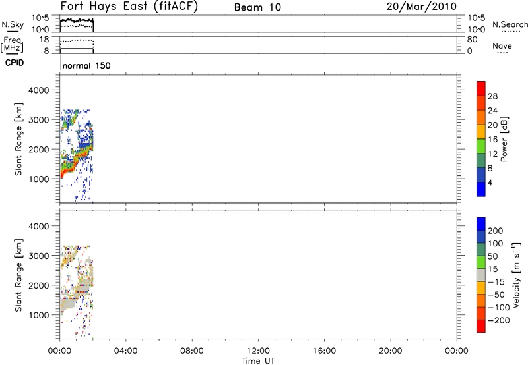Click '-200' on the Velocity color bar
Viewport: 528px width, 365px height.
pos(499,320)
